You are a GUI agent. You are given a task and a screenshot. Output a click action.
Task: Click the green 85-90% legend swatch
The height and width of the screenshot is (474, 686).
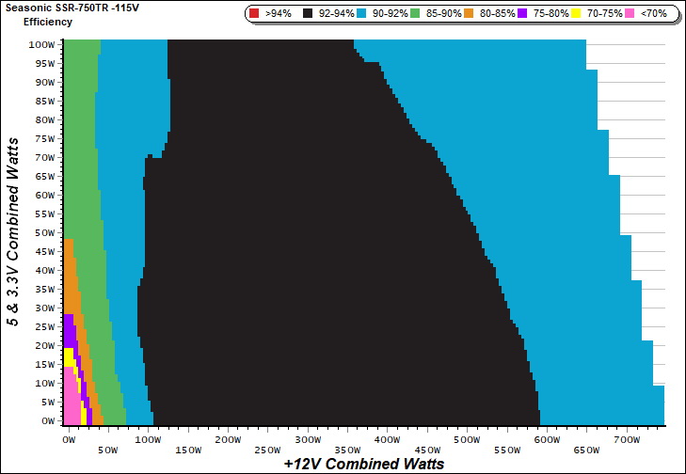(x=420, y=14)
